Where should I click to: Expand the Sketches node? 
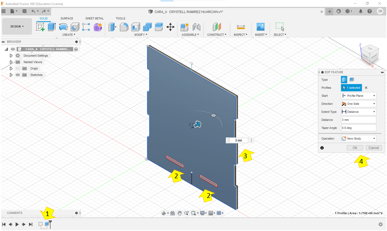[x=11, y=75]
